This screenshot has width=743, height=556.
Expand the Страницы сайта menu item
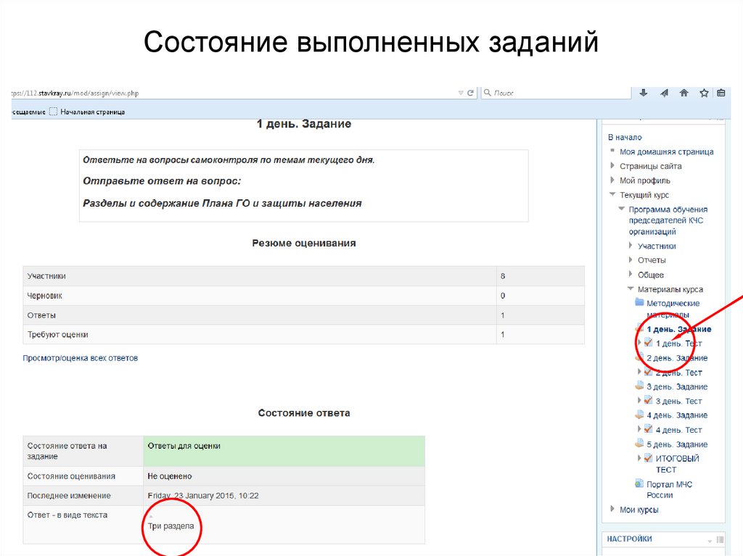click(612, 165)
